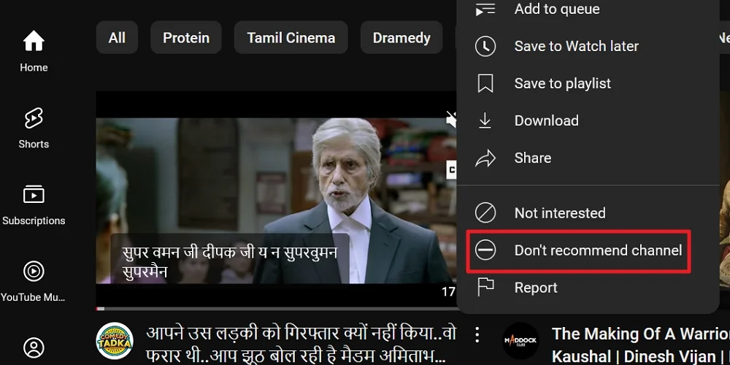The height and width of the screenshot is (365, 730).
Task: Open The Making Of A Warrior video title
Action: [x=639, y=334]
